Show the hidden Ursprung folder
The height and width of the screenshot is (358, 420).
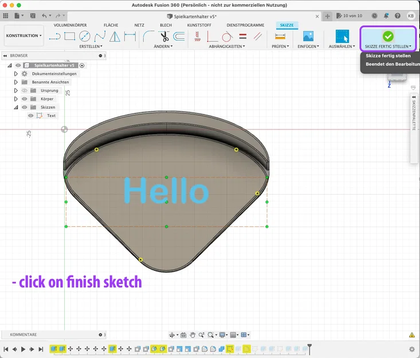(25, 91)
